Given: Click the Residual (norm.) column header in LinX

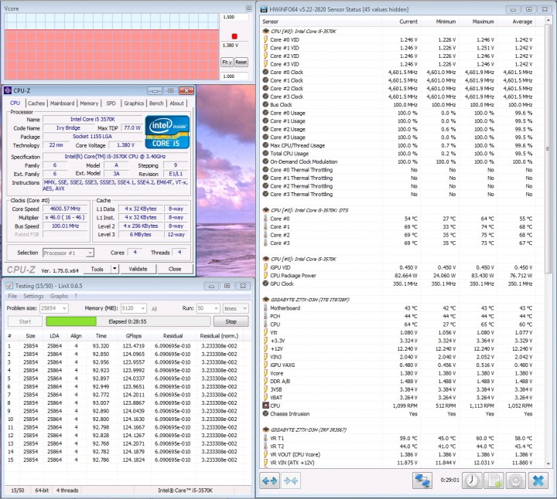Looking at the screenshot, I should [219, 335].
